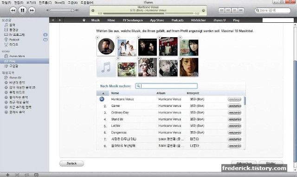The width and height of the screenshot is (297, 177).
Task: Open the Ping tab in store bar
Action: point(236,20)
